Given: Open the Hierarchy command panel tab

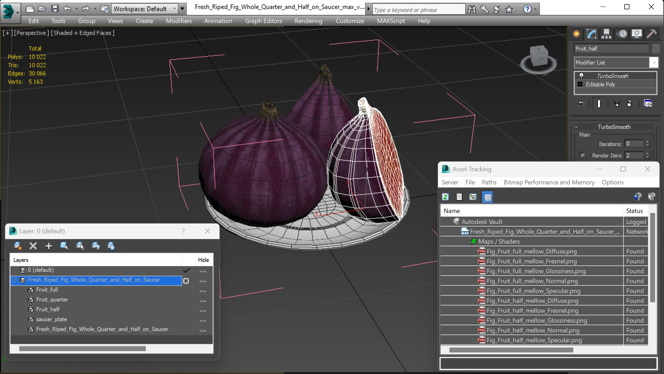Looking at the screenshot, I should pos(606,34).
